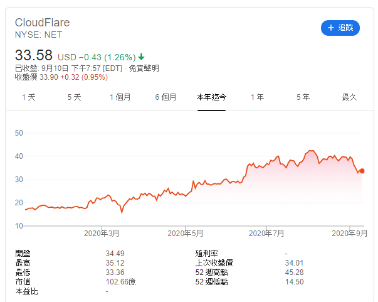Screen dimensions: 378x302
Task: Click the 殖利率 label
Action: click(x=207, y=254)
